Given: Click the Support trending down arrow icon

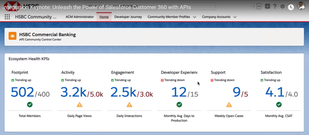Looking at the screenshot, I should [212, 80].
